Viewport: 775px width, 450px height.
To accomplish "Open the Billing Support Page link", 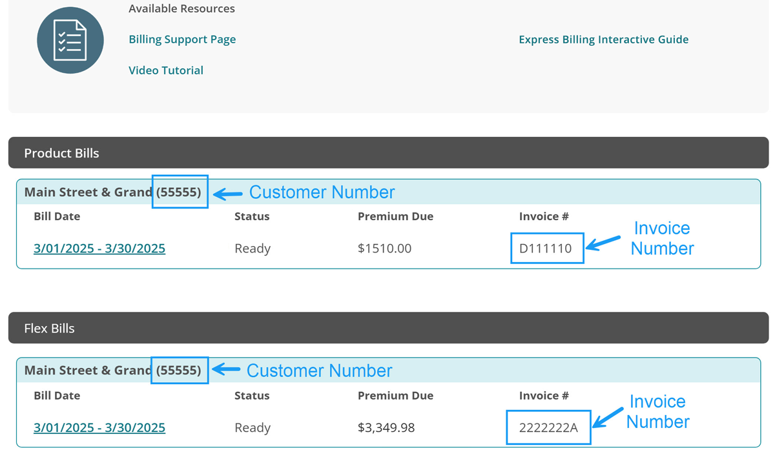I will [182, 39].
